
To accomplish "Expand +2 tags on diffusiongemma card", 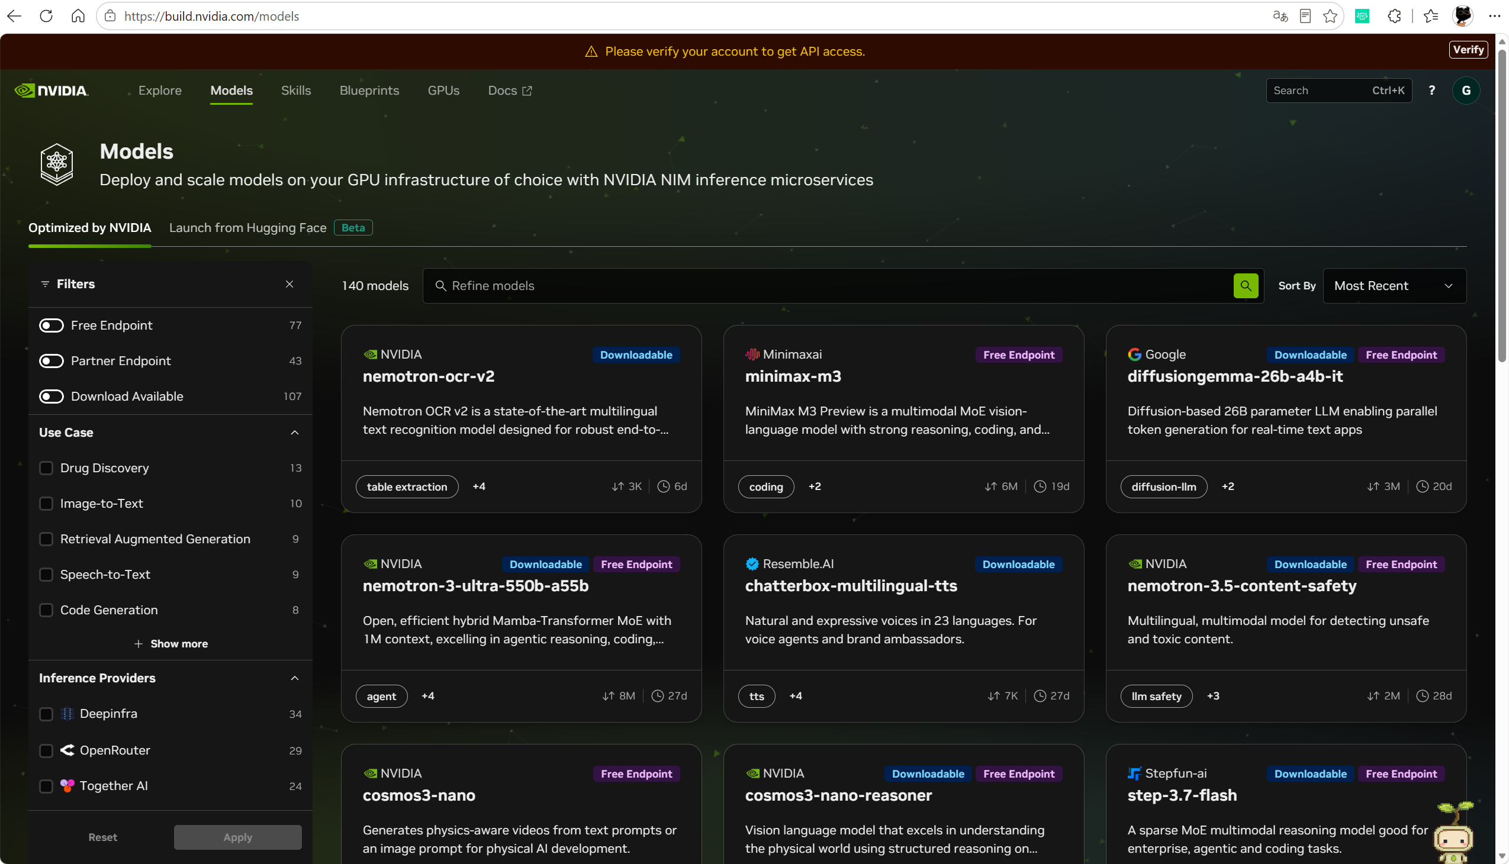I will [x=1228, y=486].
